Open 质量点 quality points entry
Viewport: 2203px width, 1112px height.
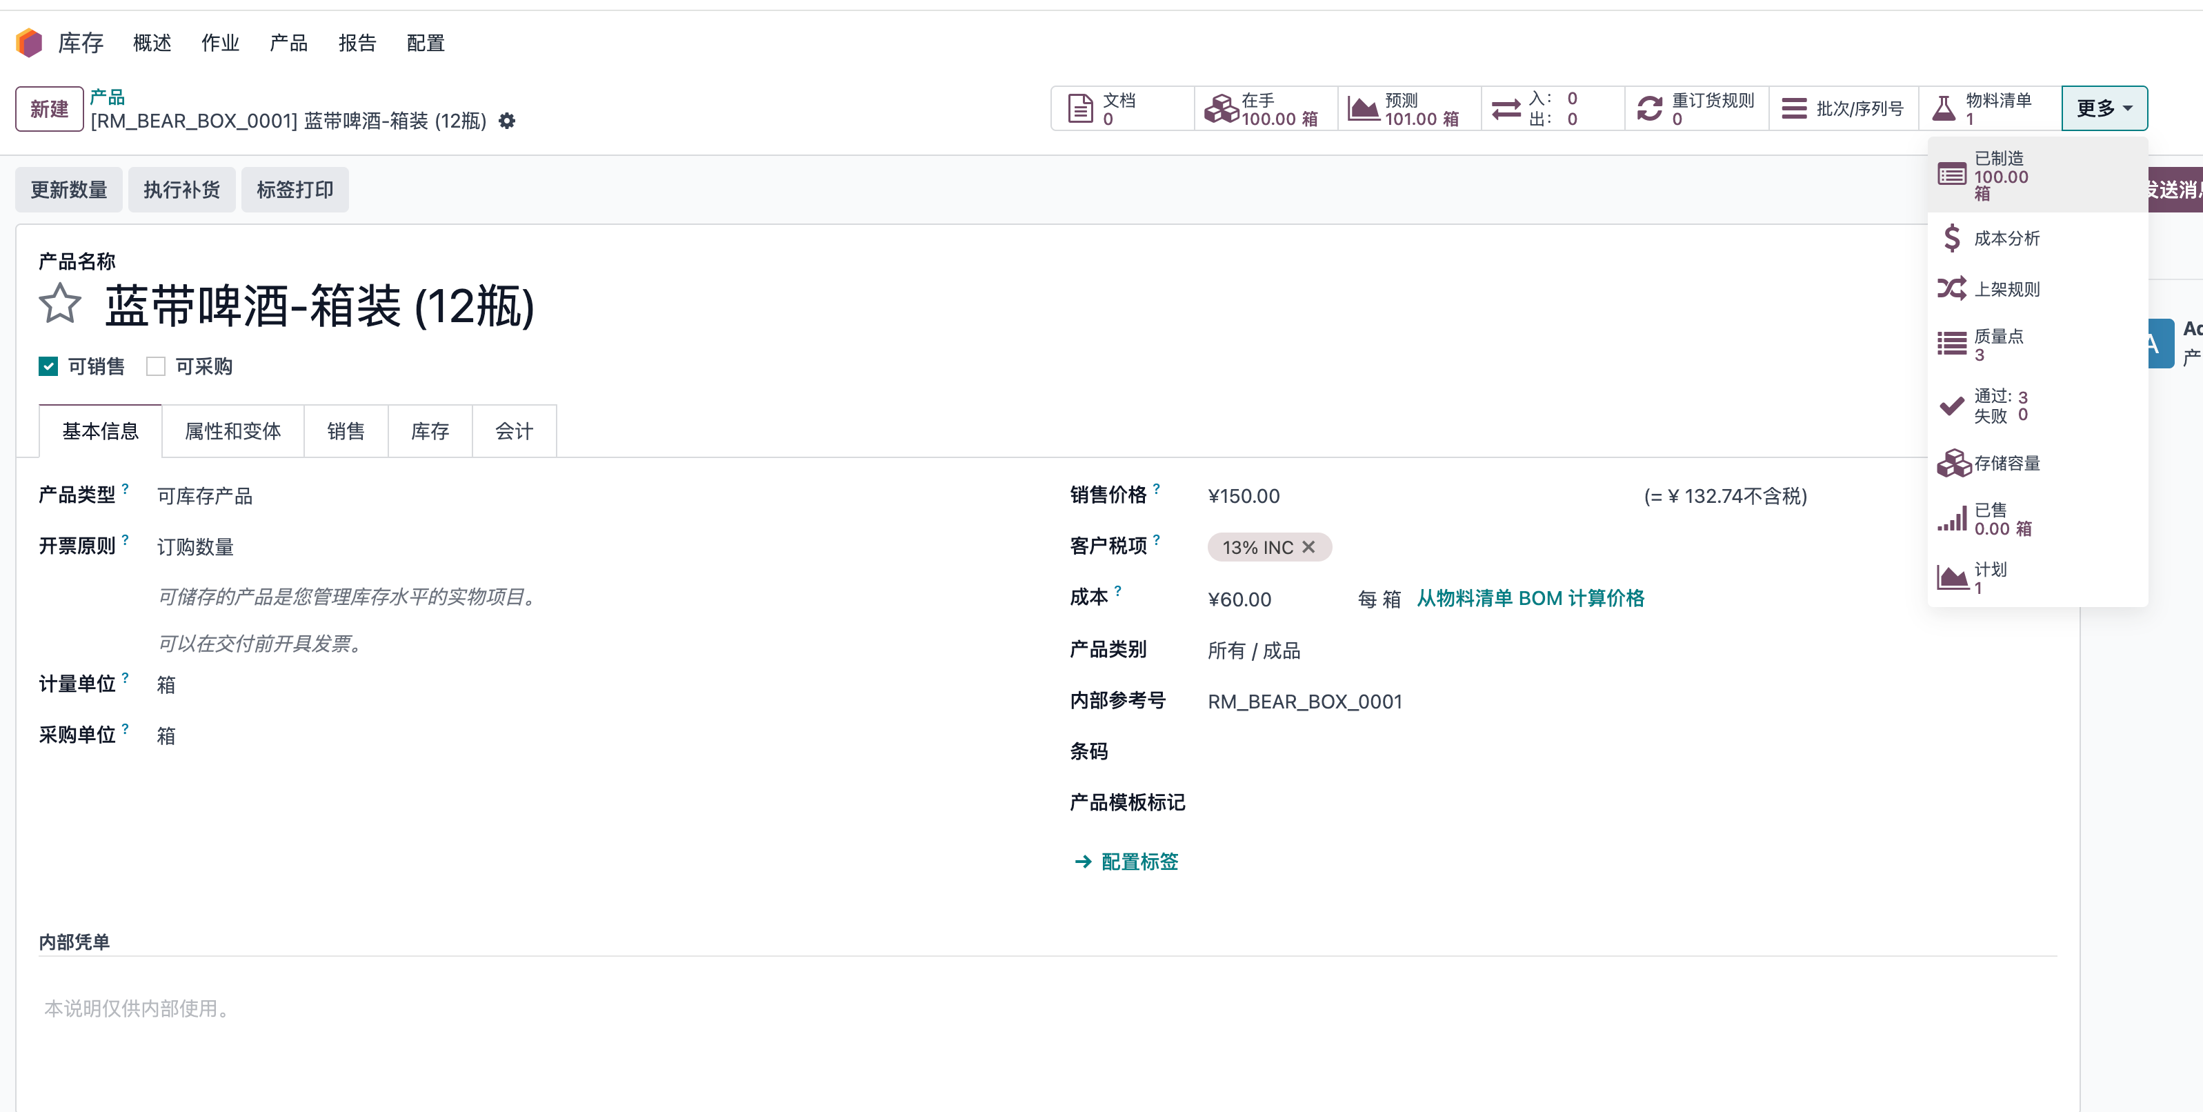(x=2037, y=345)
